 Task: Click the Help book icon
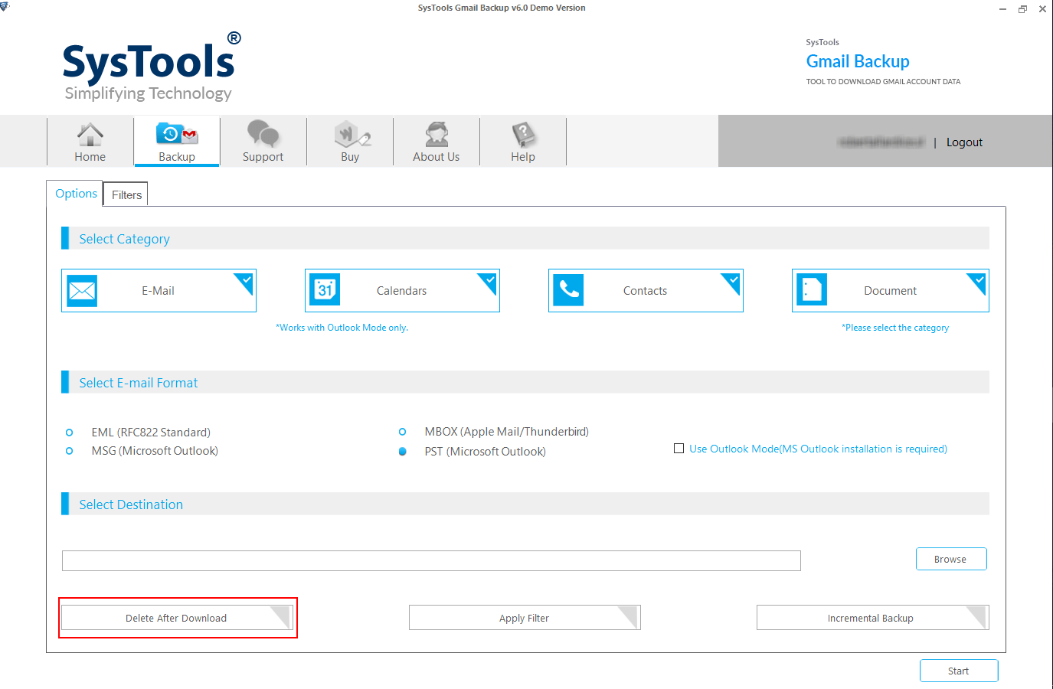pyautogui.click(x=523, y=135)
